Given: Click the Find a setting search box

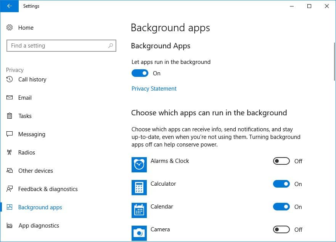Looking at the screenshot, I should click(x=57, y=46).
